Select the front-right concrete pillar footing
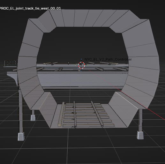Screen dimensions: 165x164 [140, 135]
